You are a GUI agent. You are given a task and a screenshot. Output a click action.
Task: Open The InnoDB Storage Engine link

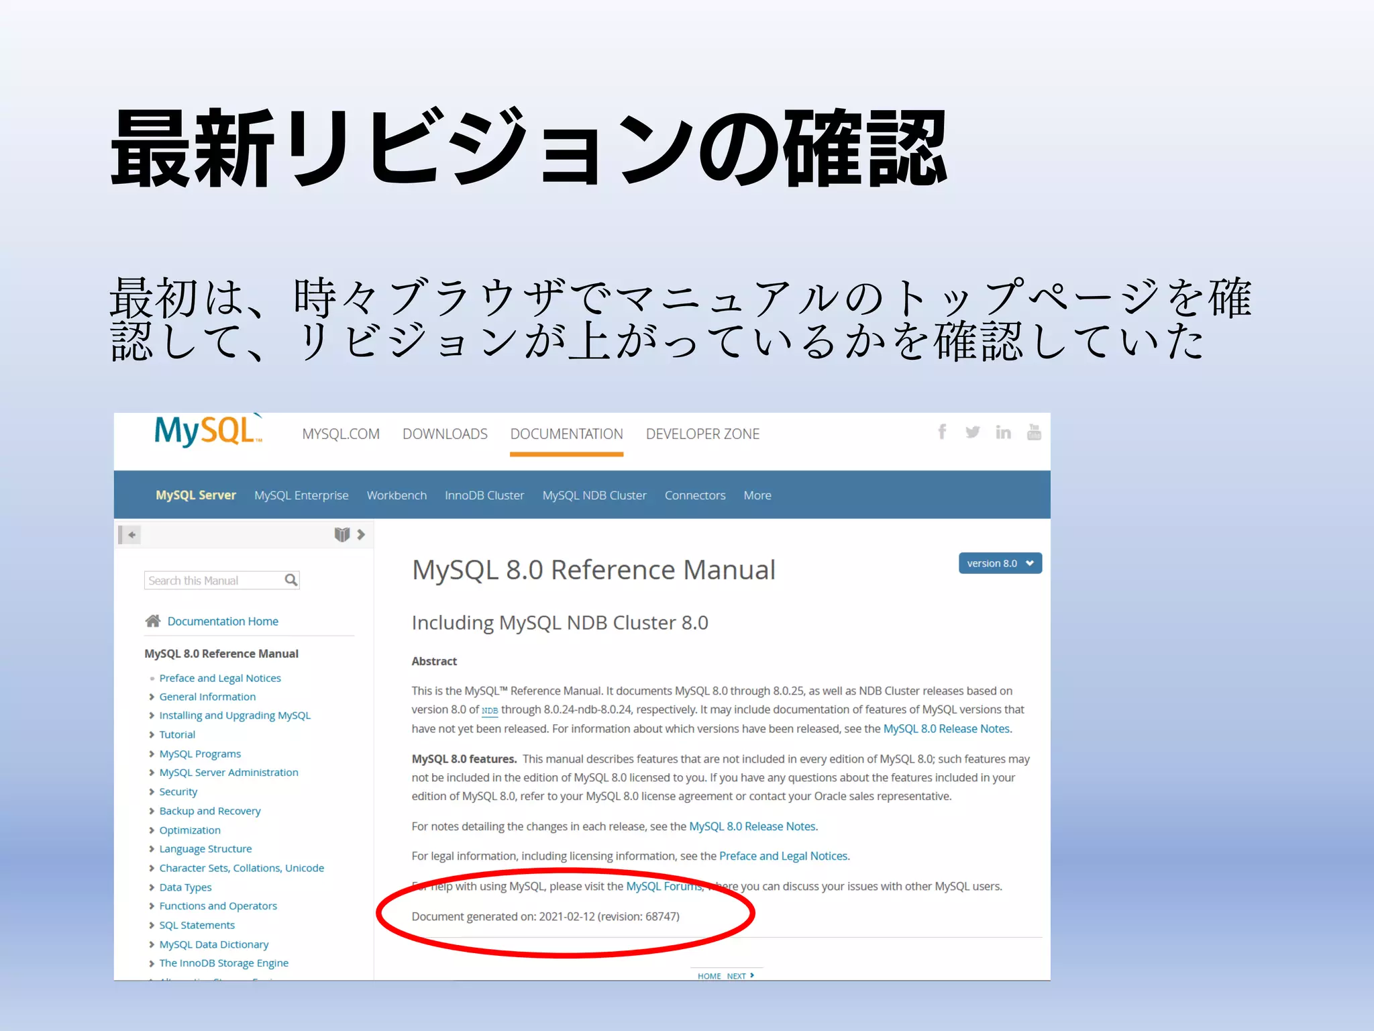click(x=223, y=963)
